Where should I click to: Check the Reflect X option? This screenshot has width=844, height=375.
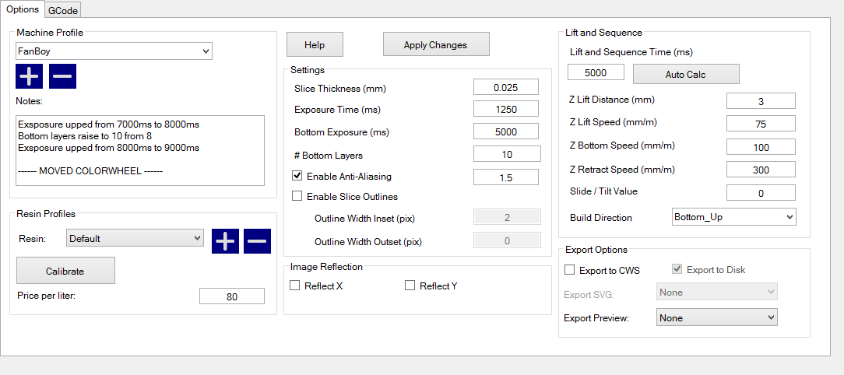point(295,286)
